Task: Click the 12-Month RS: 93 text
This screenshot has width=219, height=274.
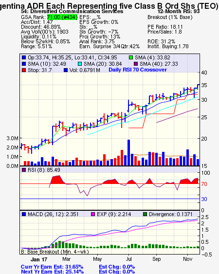Action: click(179, 11)
